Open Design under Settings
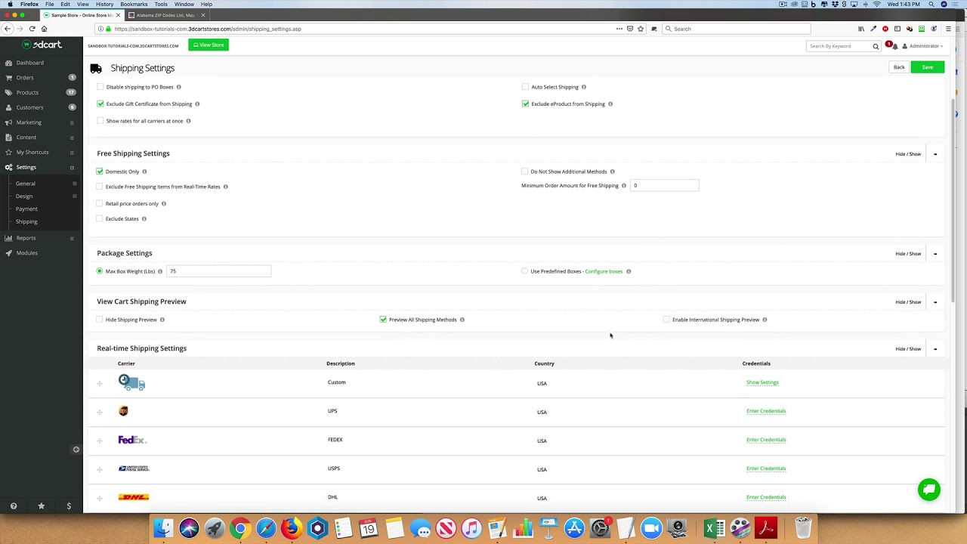This screenshot has width=967, height=544. click(x=24, y=196)
